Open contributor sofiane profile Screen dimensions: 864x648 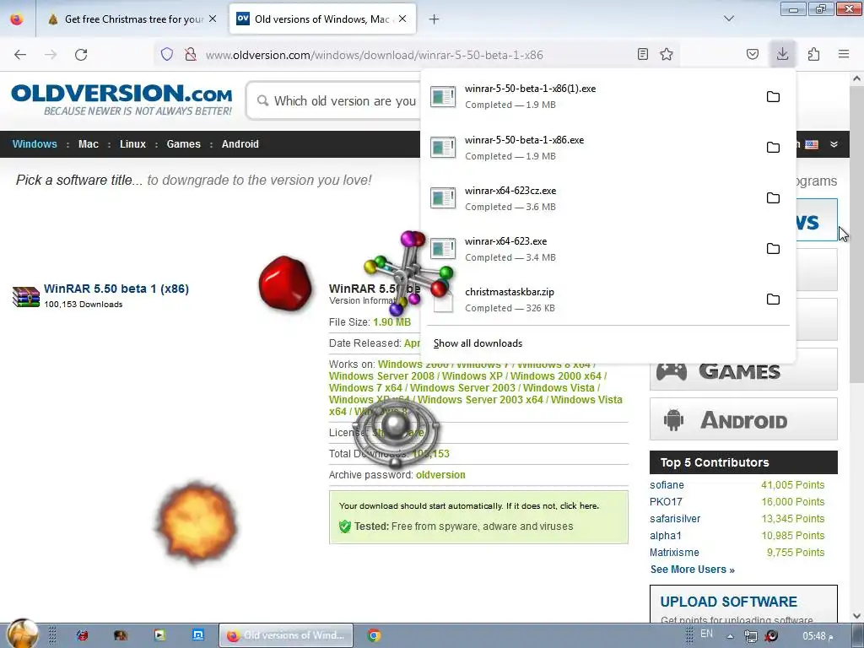pos(667,485)
